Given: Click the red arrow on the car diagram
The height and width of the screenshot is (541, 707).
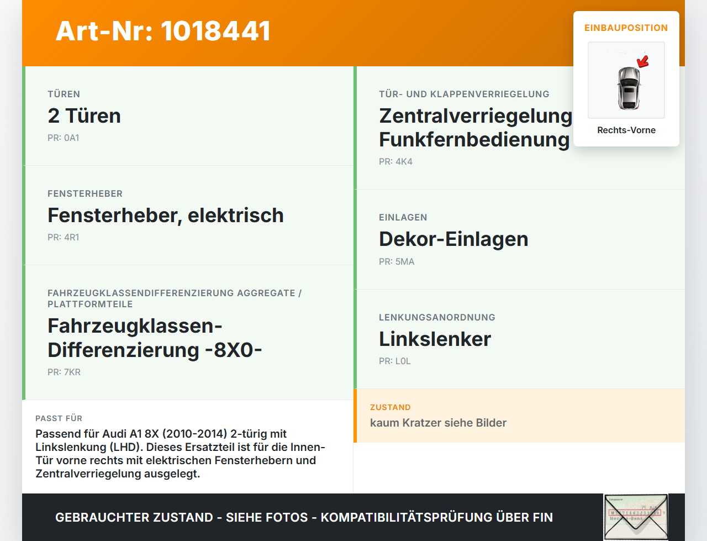Looking at the screenshot, I should click(643, 61).
